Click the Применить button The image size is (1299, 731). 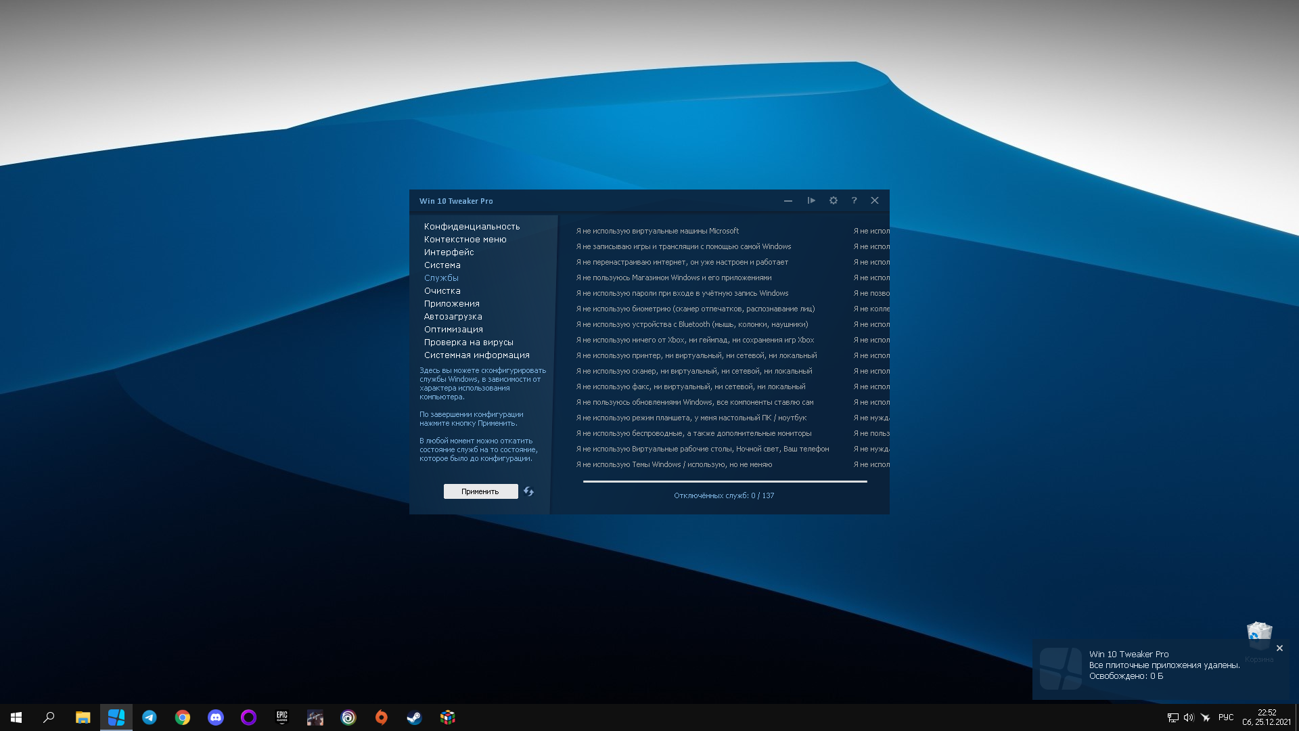click(480, 491)
